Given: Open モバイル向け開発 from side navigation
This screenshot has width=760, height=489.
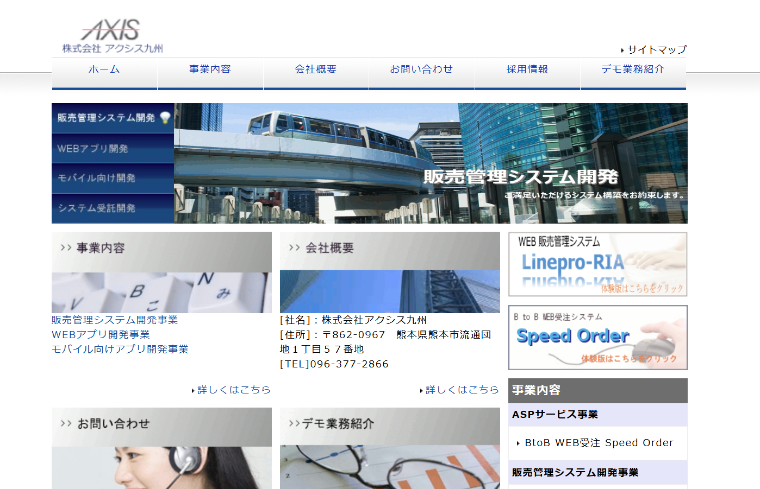Looking at the screenshot, I should tap(109, 177).
